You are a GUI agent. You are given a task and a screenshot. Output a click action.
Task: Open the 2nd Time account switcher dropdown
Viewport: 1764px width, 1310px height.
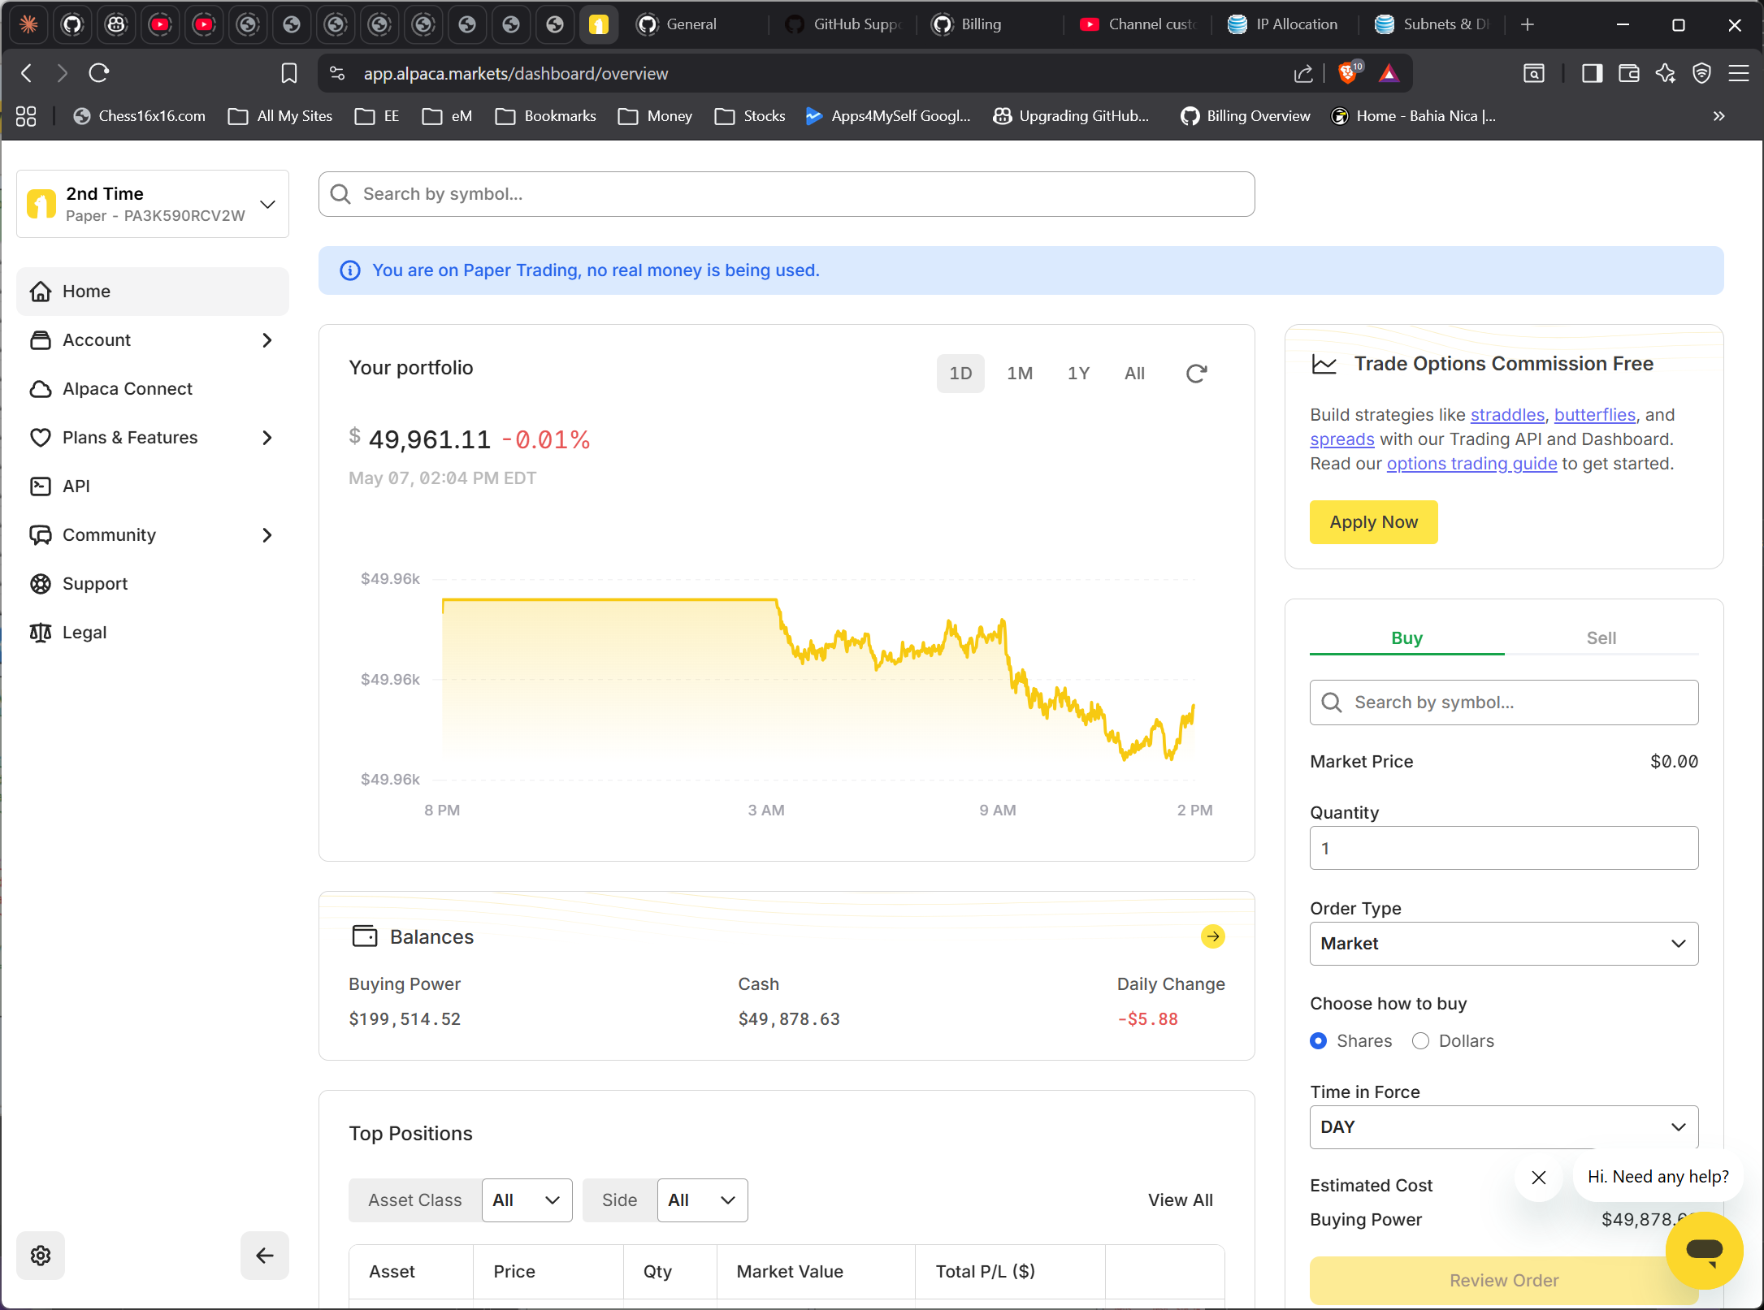click(153, 204)
